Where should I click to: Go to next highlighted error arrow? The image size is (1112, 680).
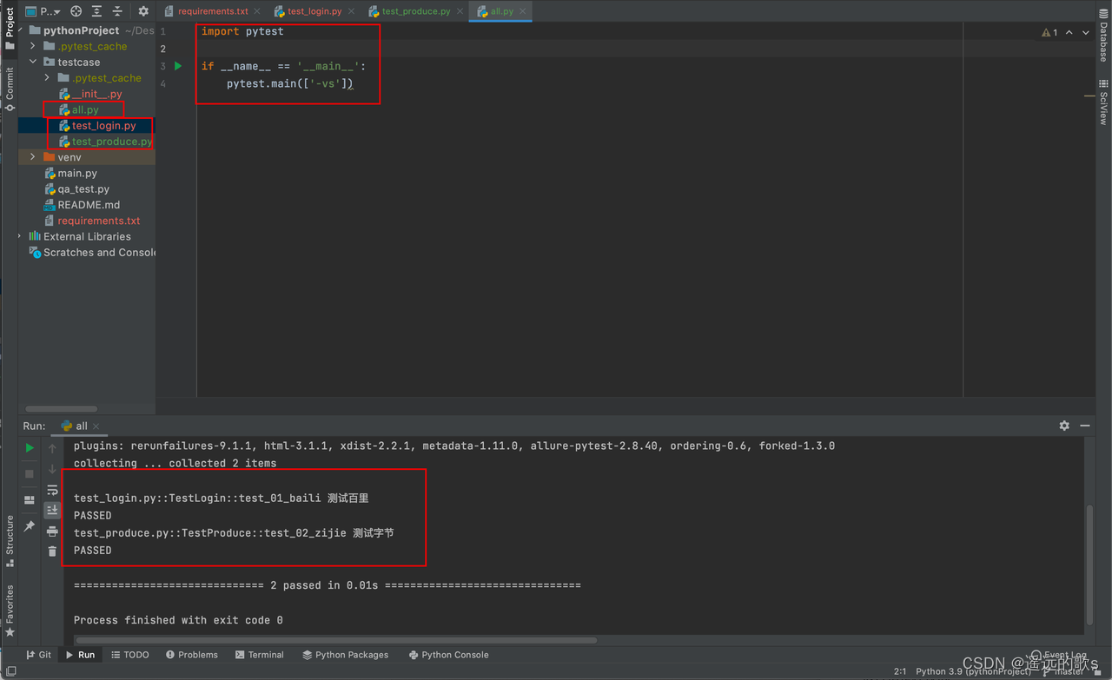point(1086,32)
